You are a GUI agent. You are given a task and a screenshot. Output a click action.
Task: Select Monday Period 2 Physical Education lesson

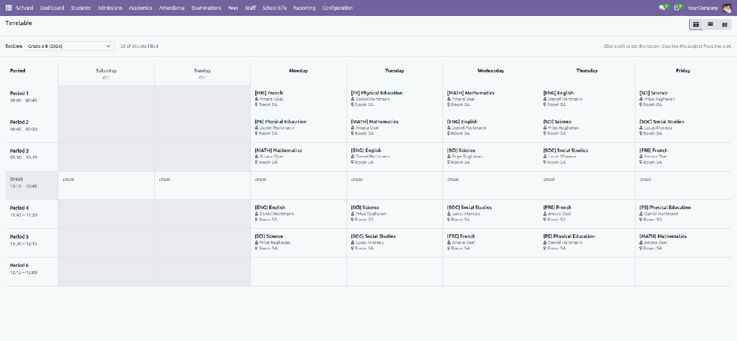tap(299, 128)
